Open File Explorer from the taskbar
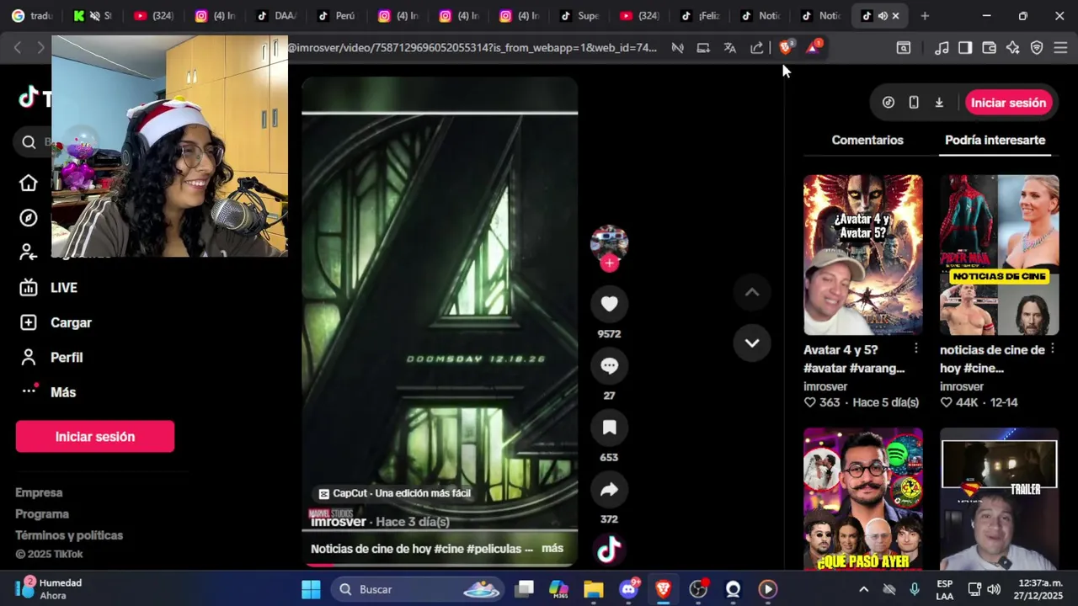This screenshot has width=1078, height=606. point(594,589)
